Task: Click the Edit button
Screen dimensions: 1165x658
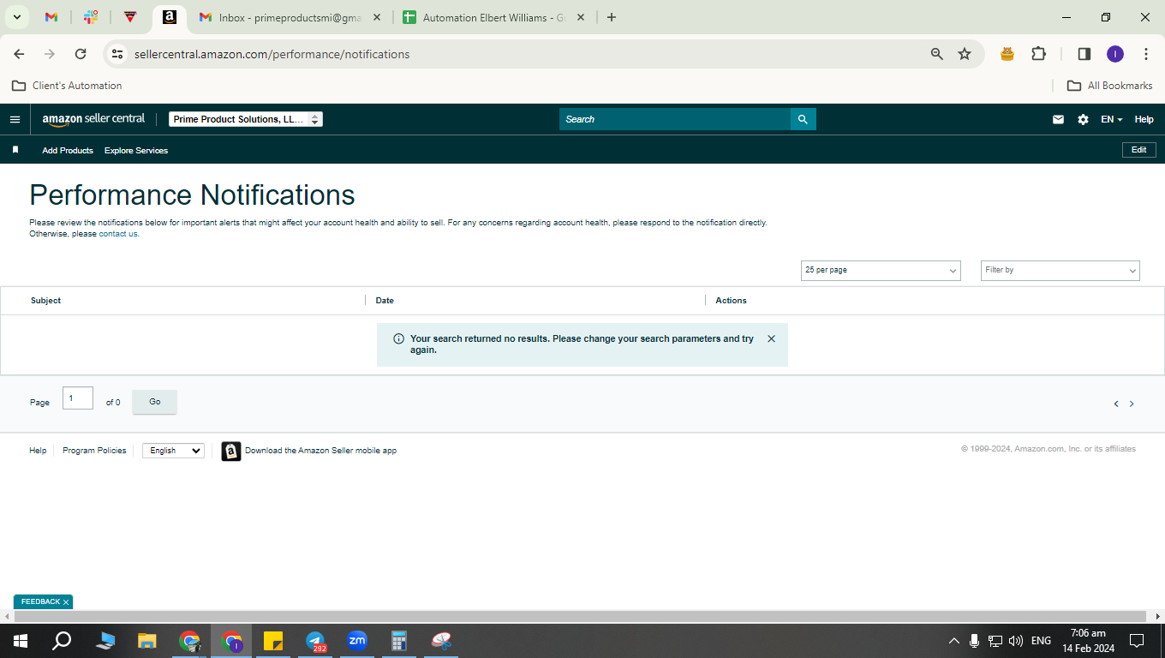Action: 1138,150
